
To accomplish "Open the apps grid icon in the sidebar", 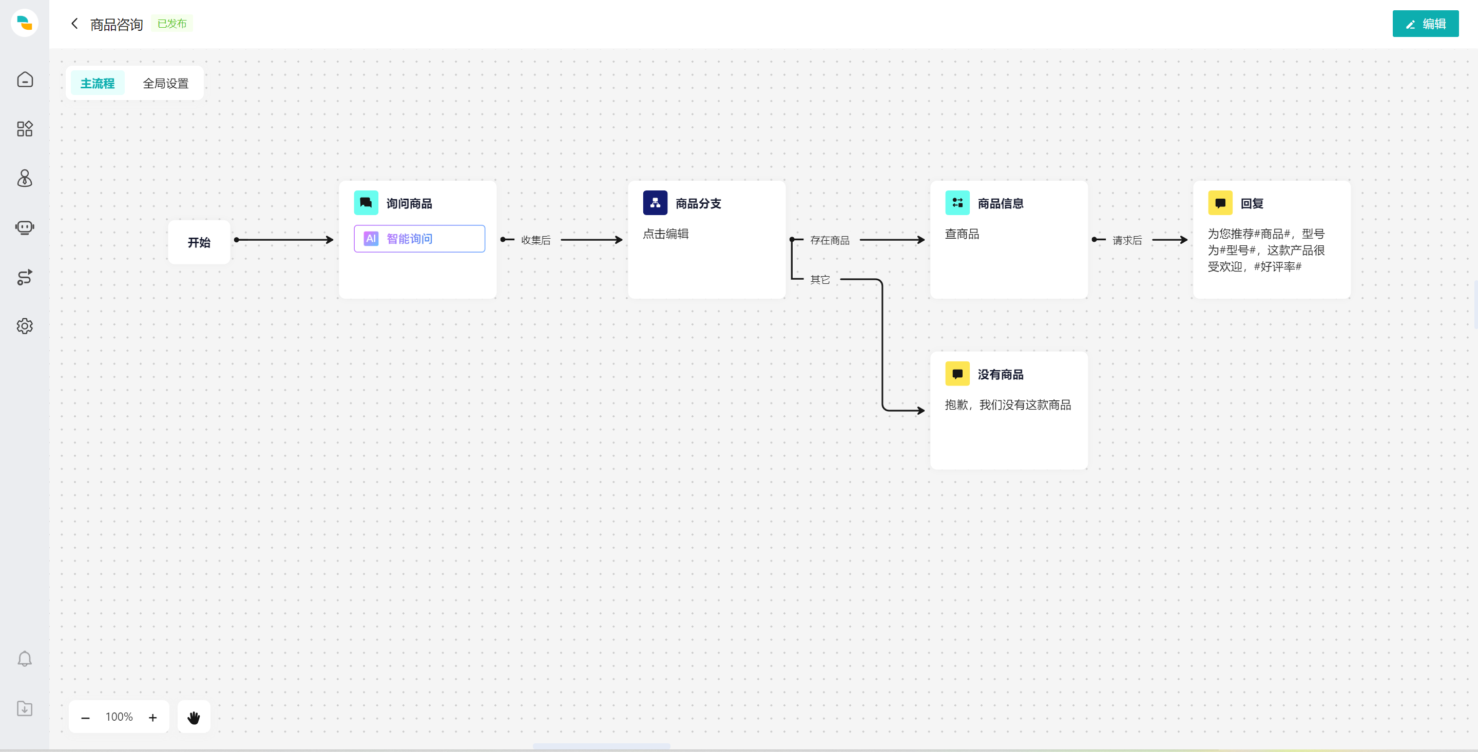I will coord(25,128).
